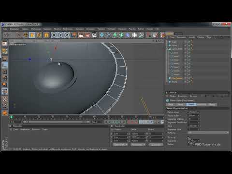This screenshot has height=174, width=232.
Task: Click the Phong tag of Kugel object
Action: [x=192, y=42]
